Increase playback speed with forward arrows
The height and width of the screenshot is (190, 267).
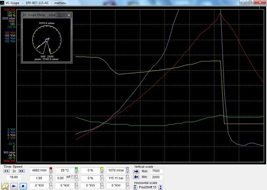(x=22, y=171)
